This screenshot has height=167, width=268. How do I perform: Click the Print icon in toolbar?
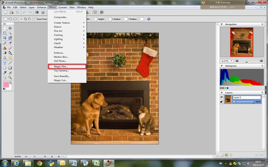43,12
